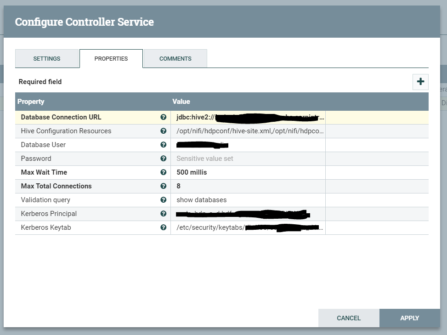Click help icon next to Password
The height and width of the screenshot is (335, 447).
coord(164,159)
